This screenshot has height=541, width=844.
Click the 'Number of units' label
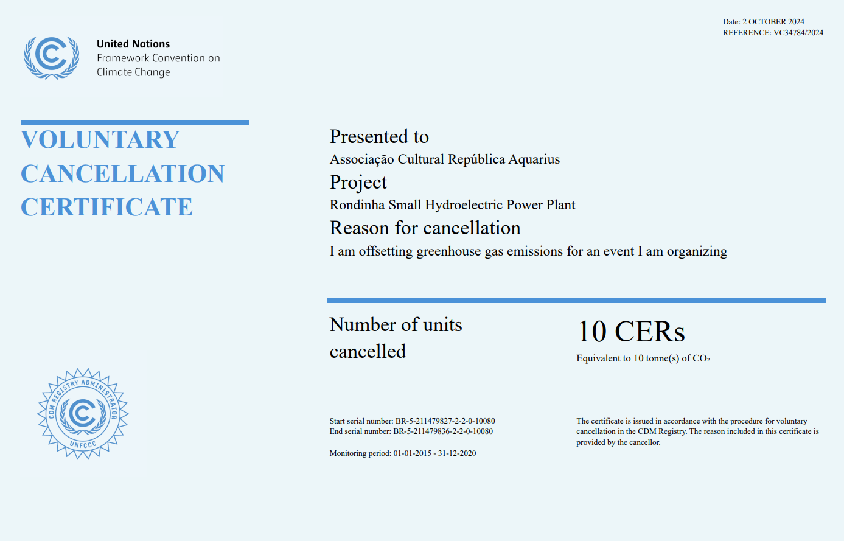pos(396,325)
